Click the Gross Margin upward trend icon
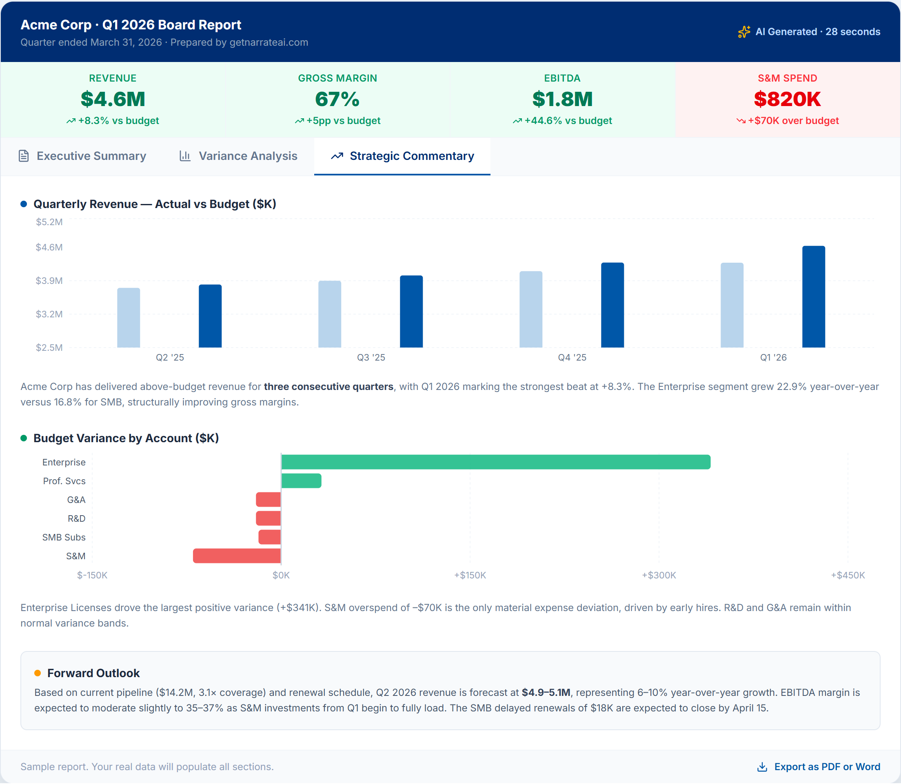Image resolution: width=901 pixels, height=784 pixels. [x=299, y=121]
